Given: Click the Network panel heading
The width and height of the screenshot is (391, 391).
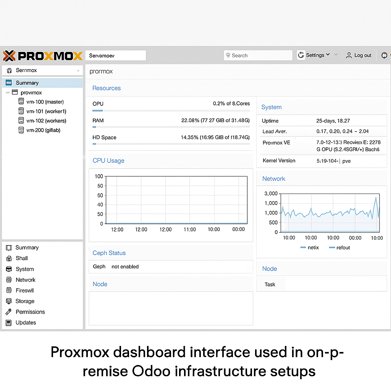Looking at the screenshot, I should (x=273, y=179).
